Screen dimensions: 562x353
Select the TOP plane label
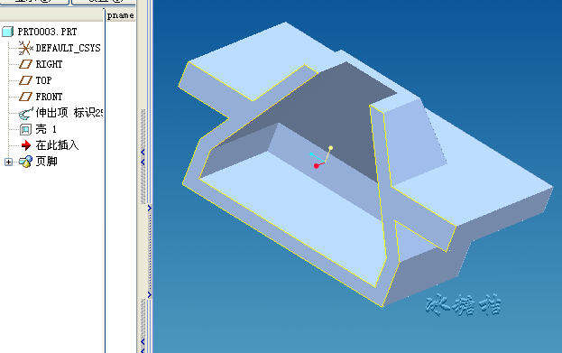tap(43, 80)
